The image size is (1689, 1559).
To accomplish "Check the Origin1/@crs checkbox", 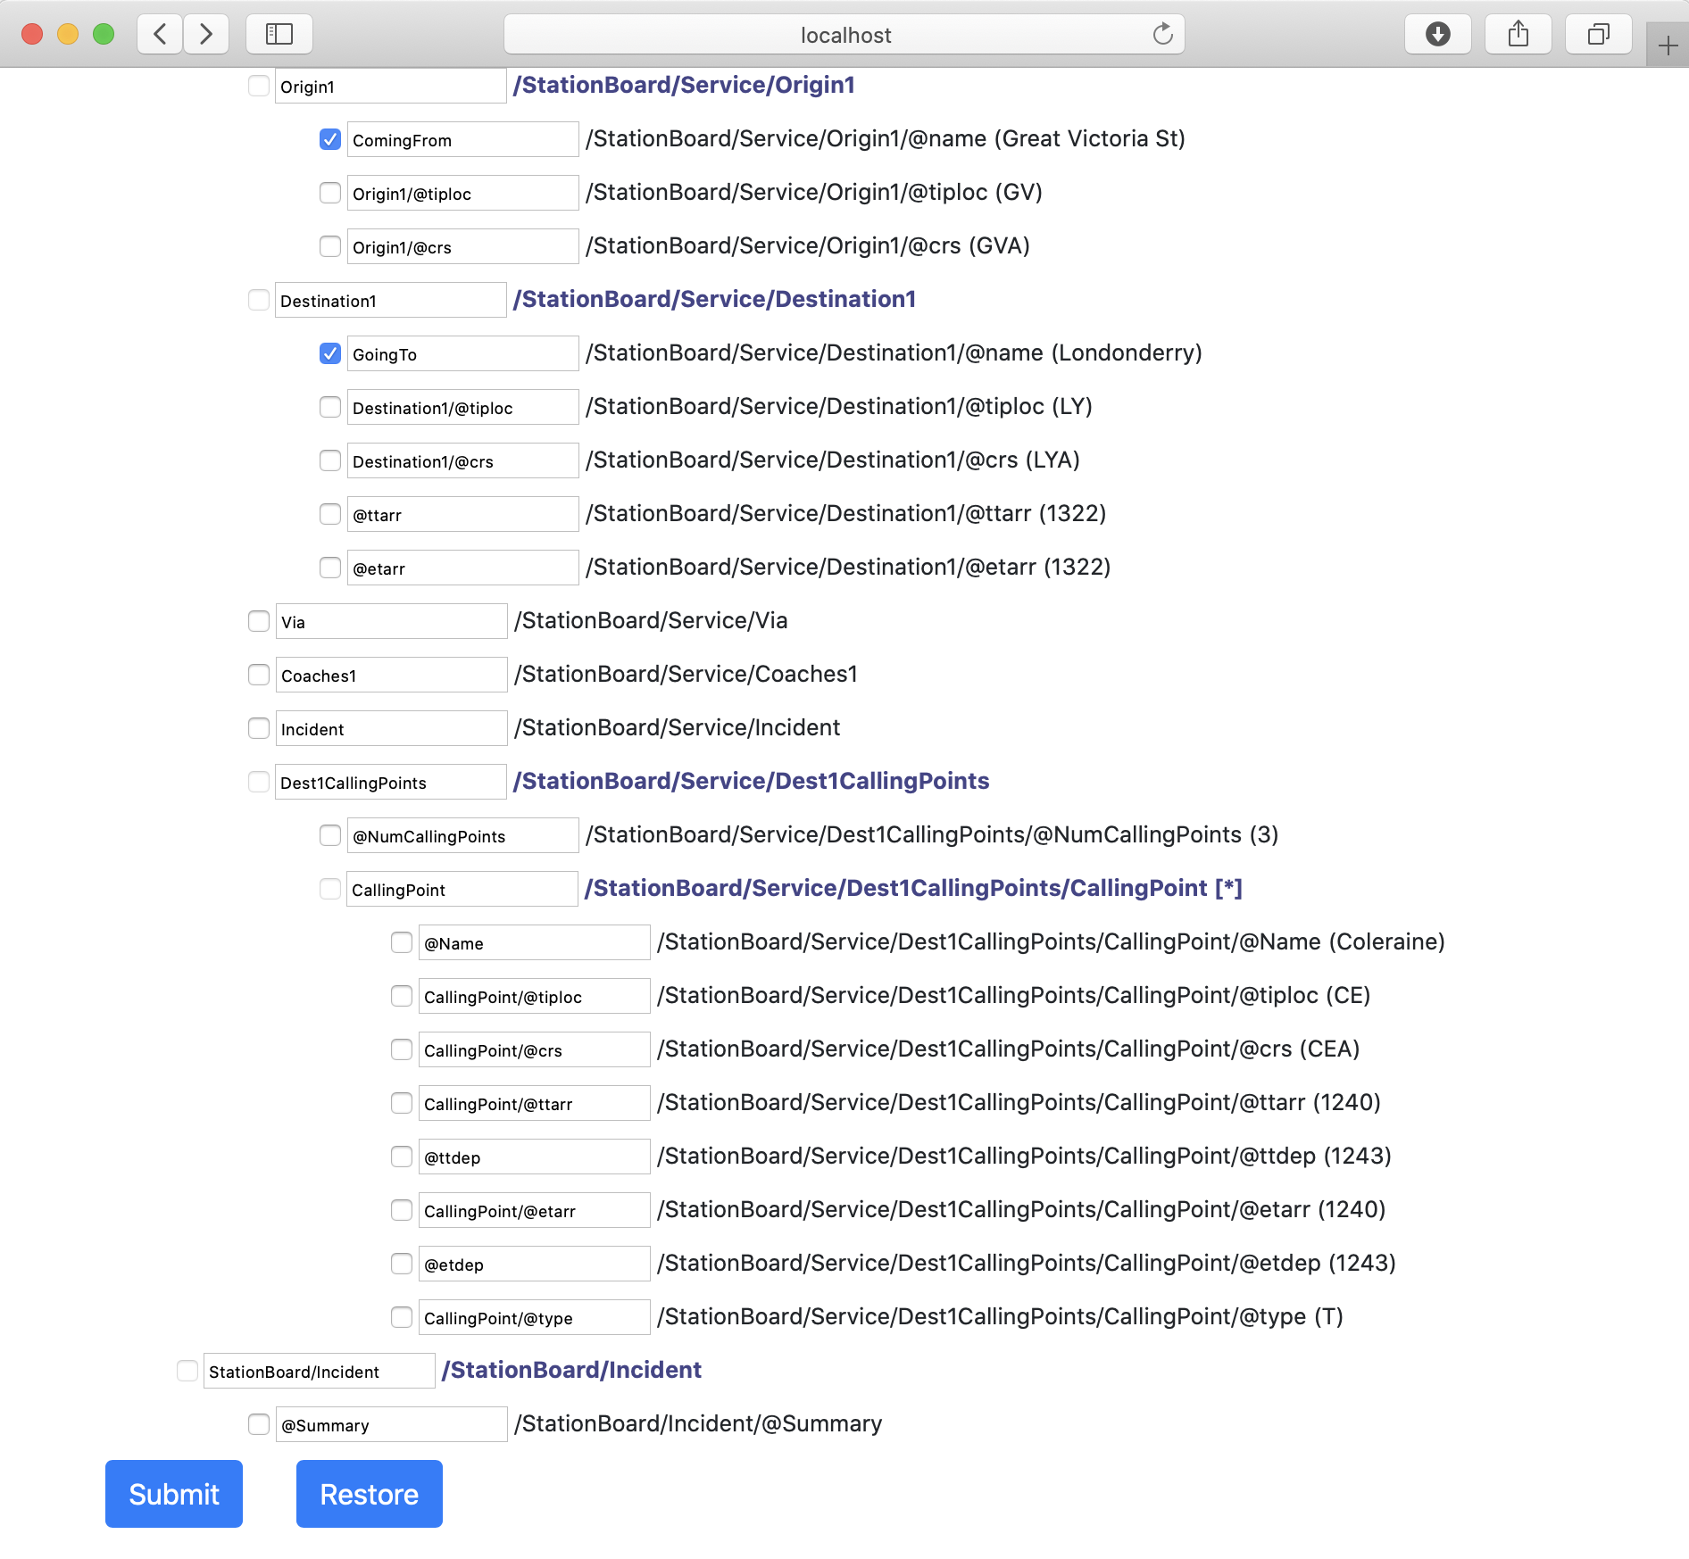I will tap(330, 246).
